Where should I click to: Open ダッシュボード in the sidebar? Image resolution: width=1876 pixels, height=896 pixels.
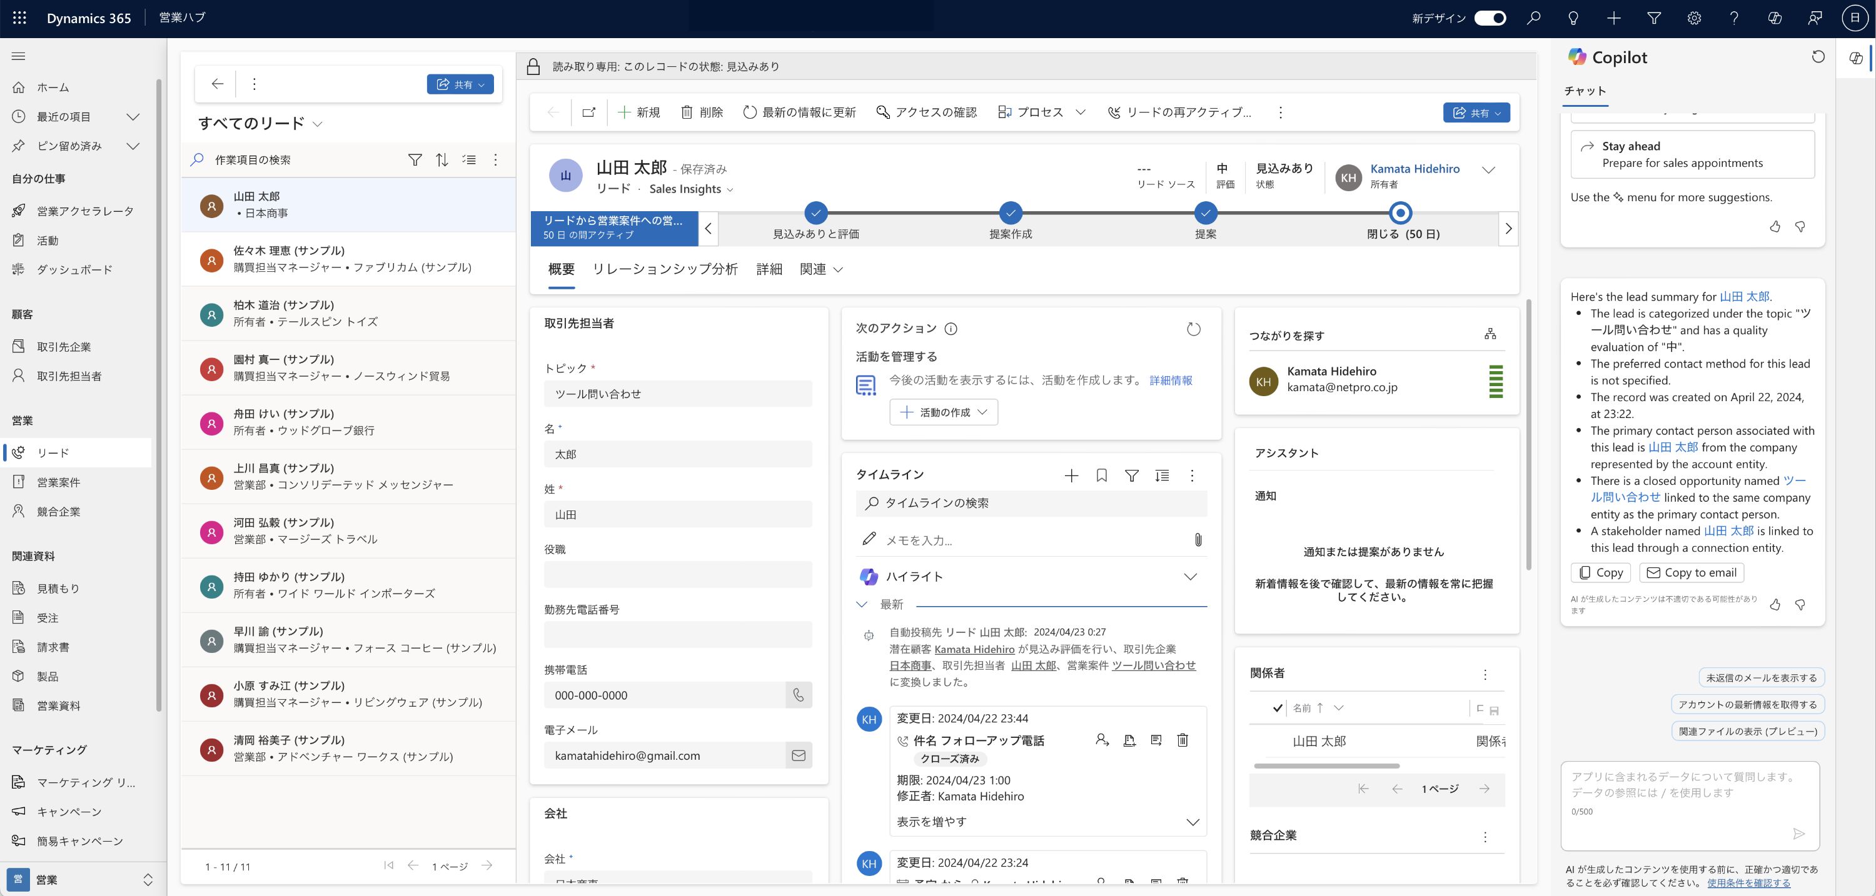coord(76,269)
